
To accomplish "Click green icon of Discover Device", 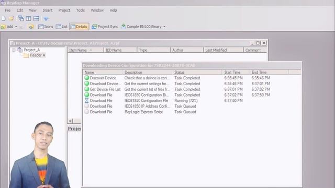I will pos(86,78).
